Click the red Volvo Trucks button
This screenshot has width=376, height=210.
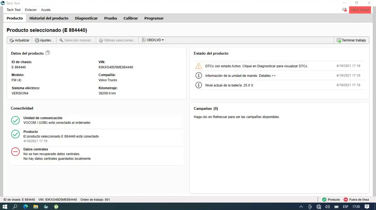point(360,10)
